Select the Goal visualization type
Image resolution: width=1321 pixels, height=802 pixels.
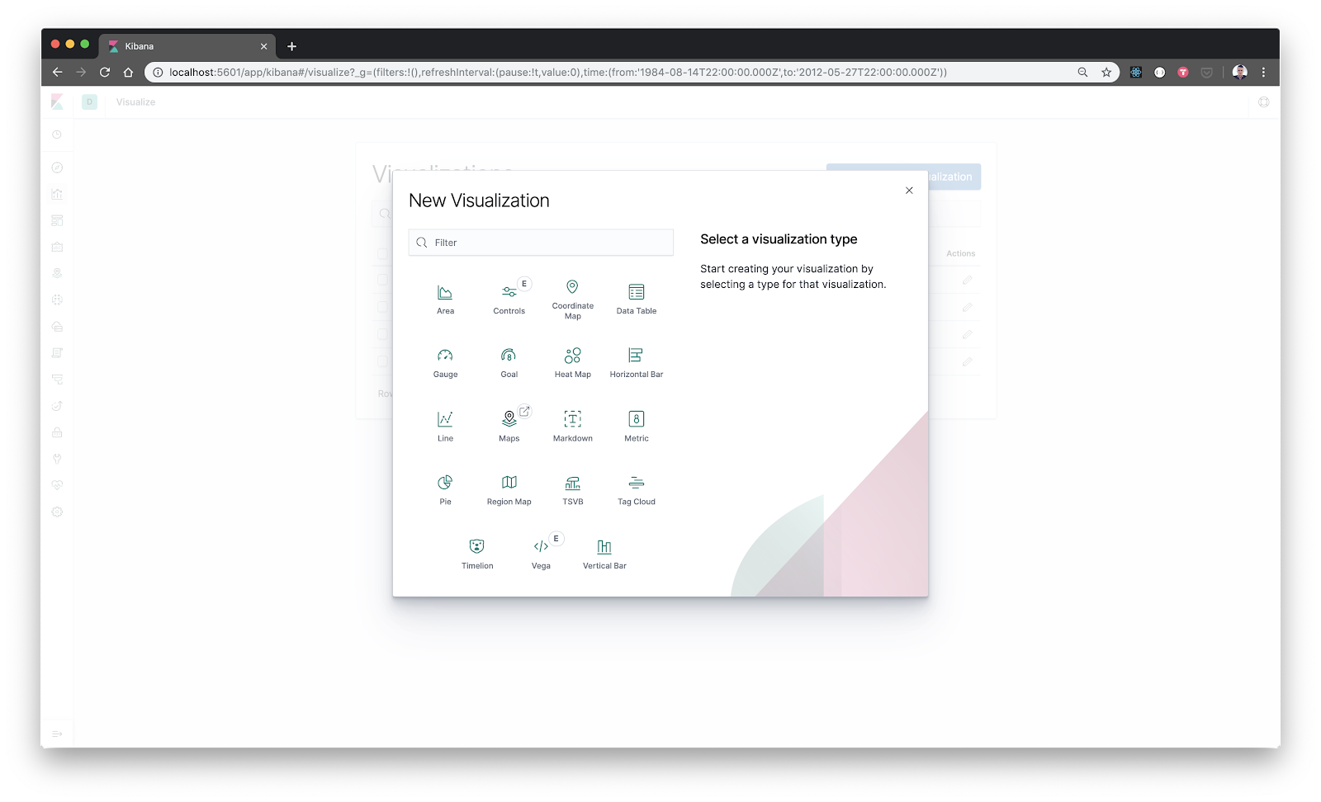[509, 362]
